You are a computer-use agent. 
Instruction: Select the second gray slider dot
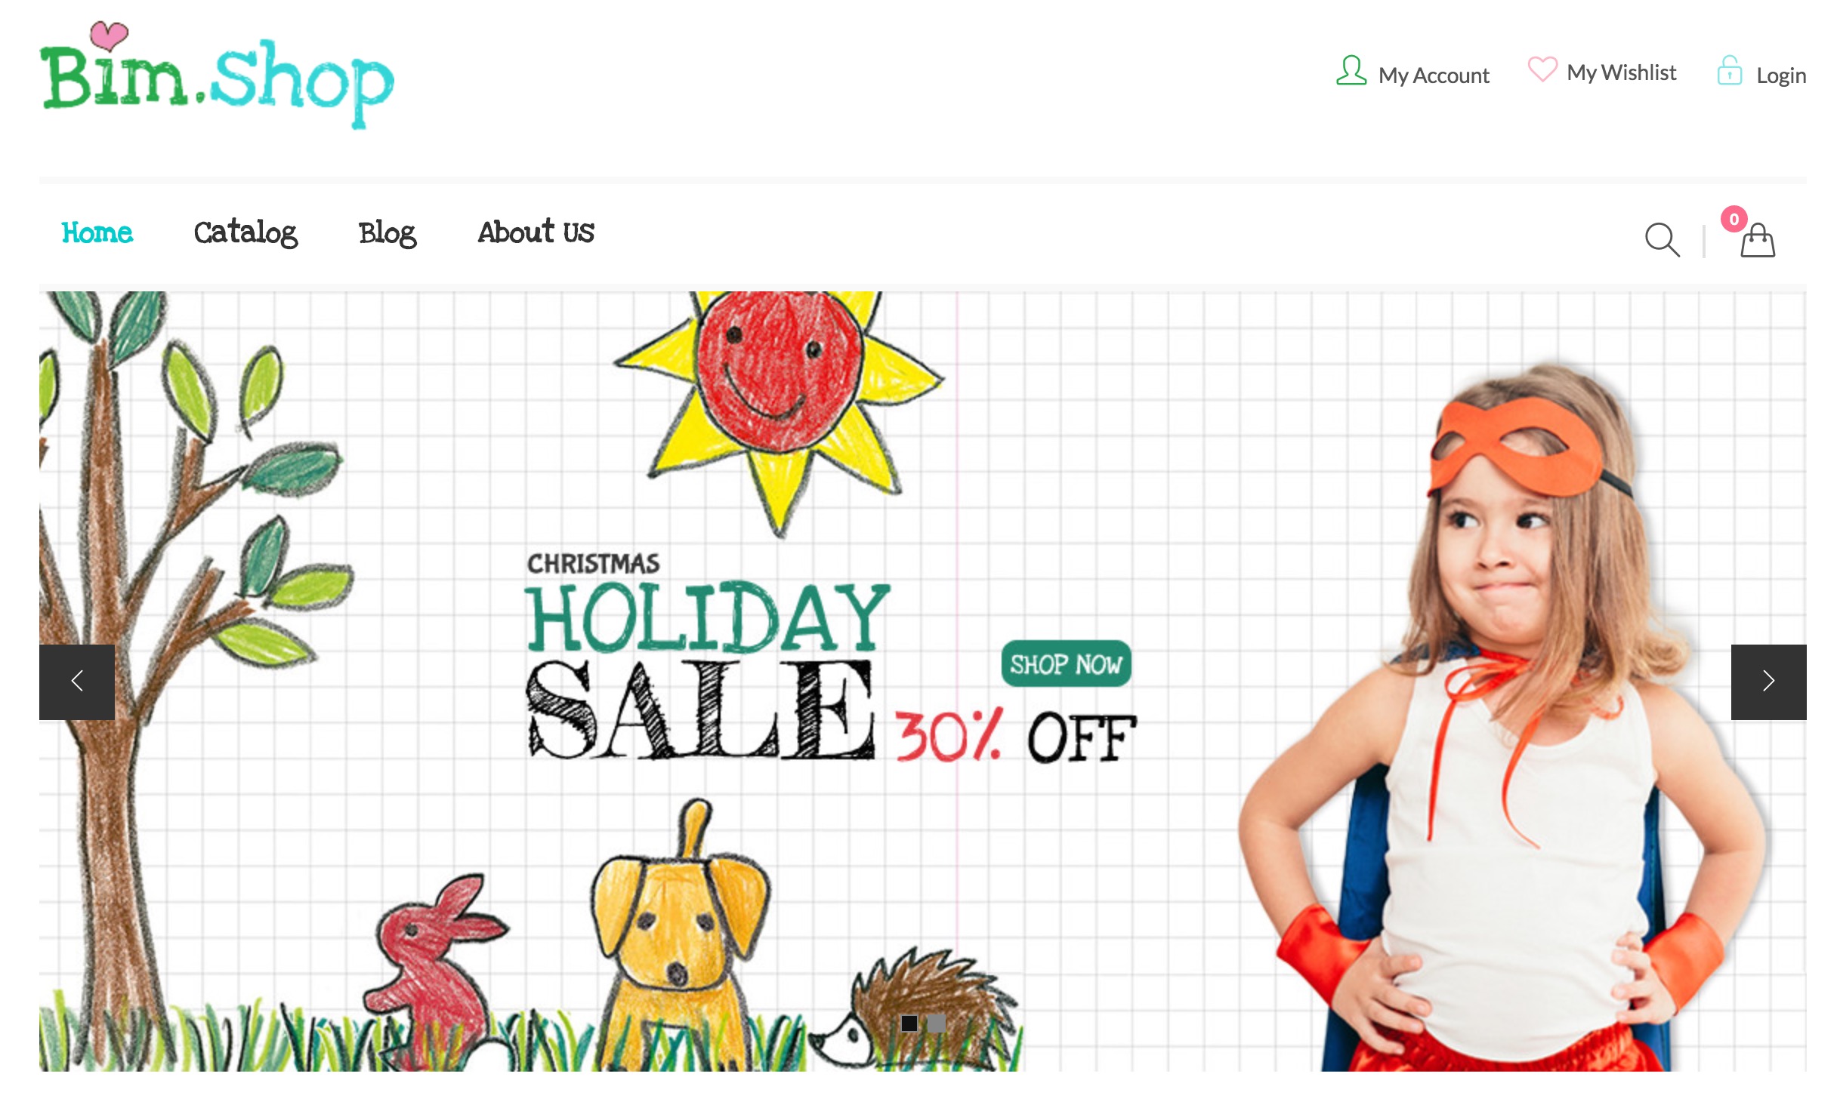(937, 1023)
